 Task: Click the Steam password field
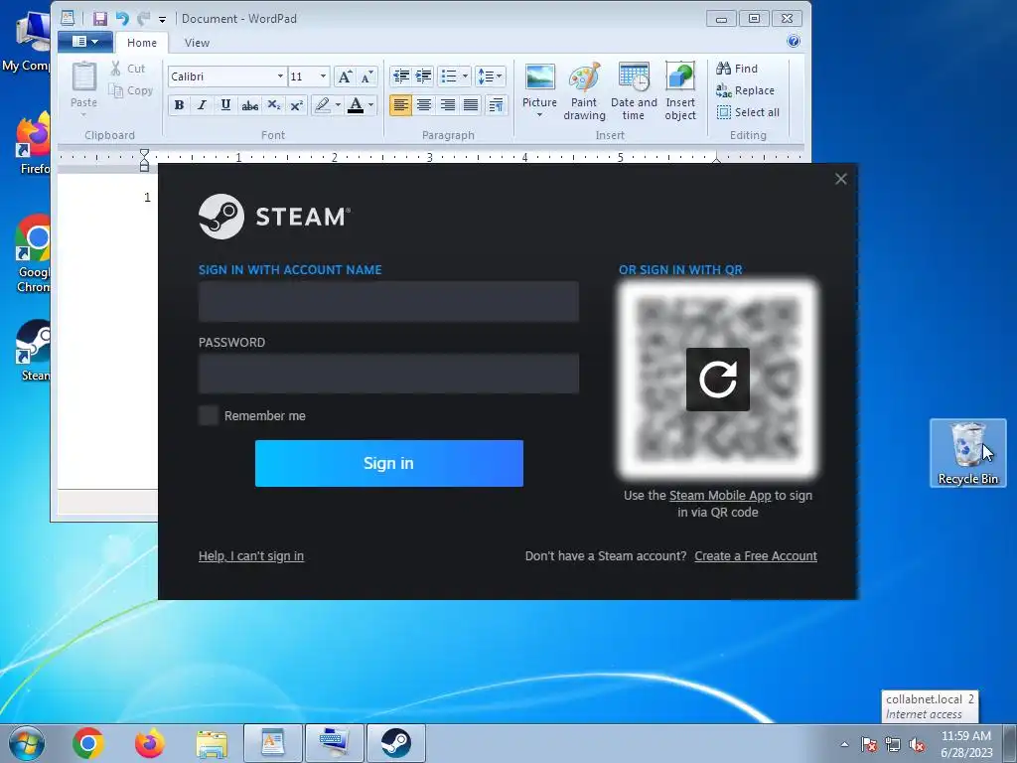click(388, 374)
